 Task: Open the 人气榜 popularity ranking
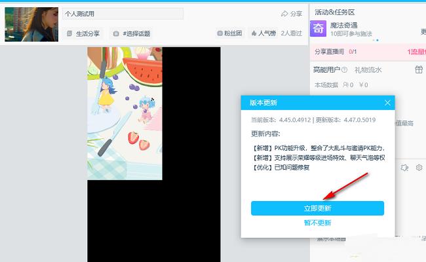point(263,33)
